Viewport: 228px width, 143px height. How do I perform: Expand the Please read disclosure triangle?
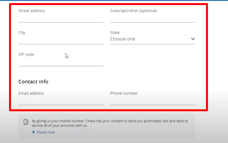click(x=34, y=132)
